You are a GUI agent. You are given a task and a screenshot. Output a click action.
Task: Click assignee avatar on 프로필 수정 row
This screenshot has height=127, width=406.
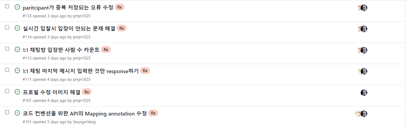(364, 93)
